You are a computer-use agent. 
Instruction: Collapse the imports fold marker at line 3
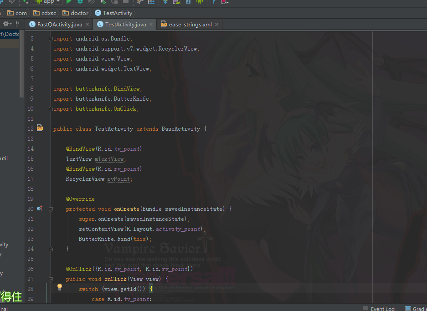(51, 39)
